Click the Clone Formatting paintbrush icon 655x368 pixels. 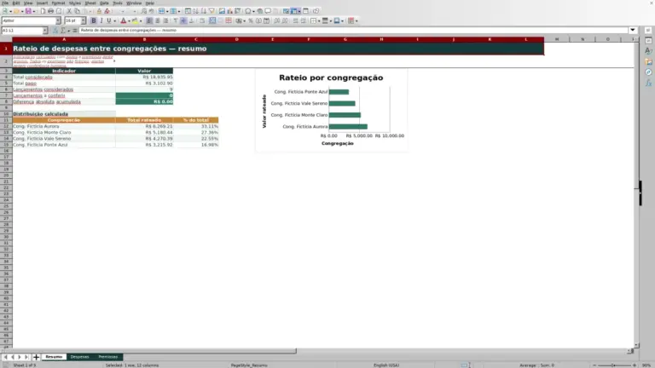[x=99, y=11]
